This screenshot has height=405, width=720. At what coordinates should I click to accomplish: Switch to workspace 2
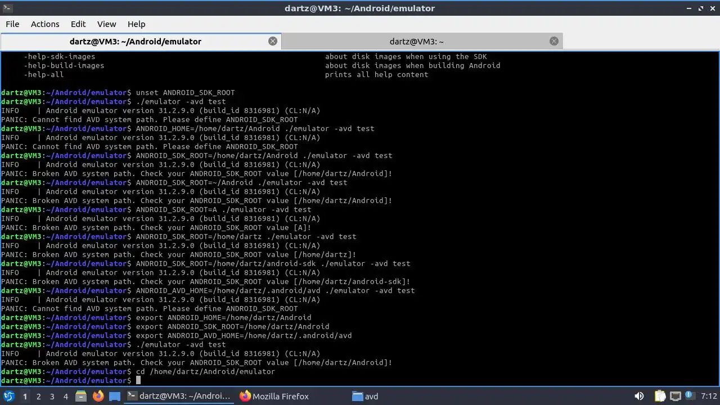[38, 397]
